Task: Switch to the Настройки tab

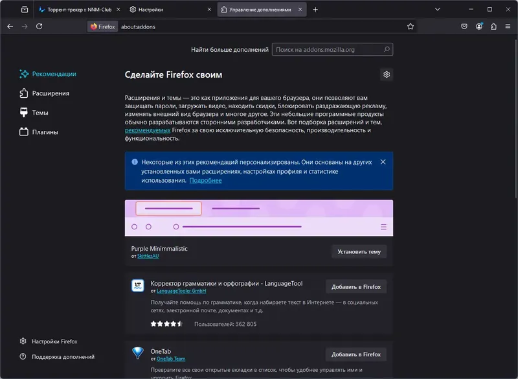Action: [170, 10]
